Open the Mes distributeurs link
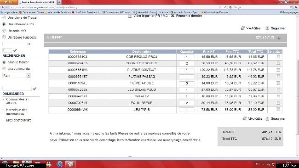 pos(19,120)
